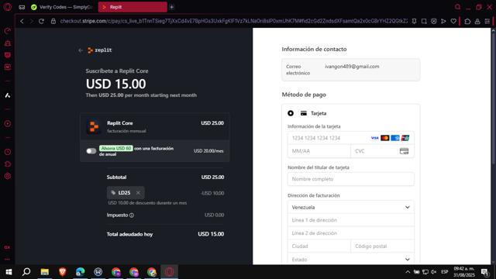The width and height of the screenshot is (496, 279).
Task: Open the Windows notification center
Action: click(484, 272)
